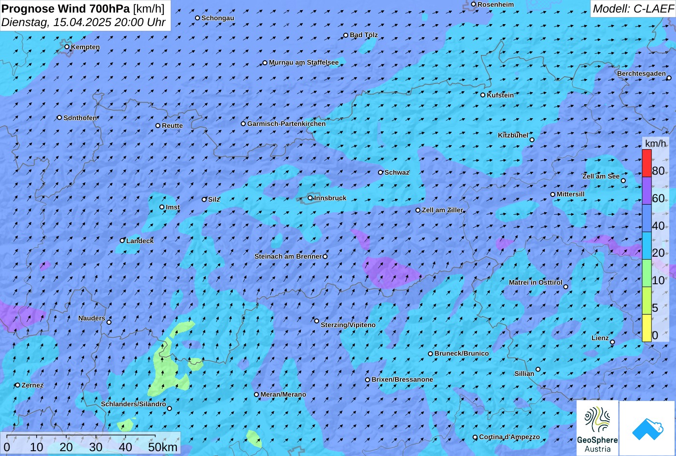Click the Bruneck/Brunico marker

tap(431, 354)
